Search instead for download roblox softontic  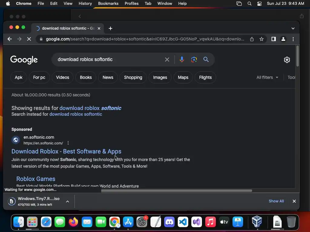(x=76, y=114)
